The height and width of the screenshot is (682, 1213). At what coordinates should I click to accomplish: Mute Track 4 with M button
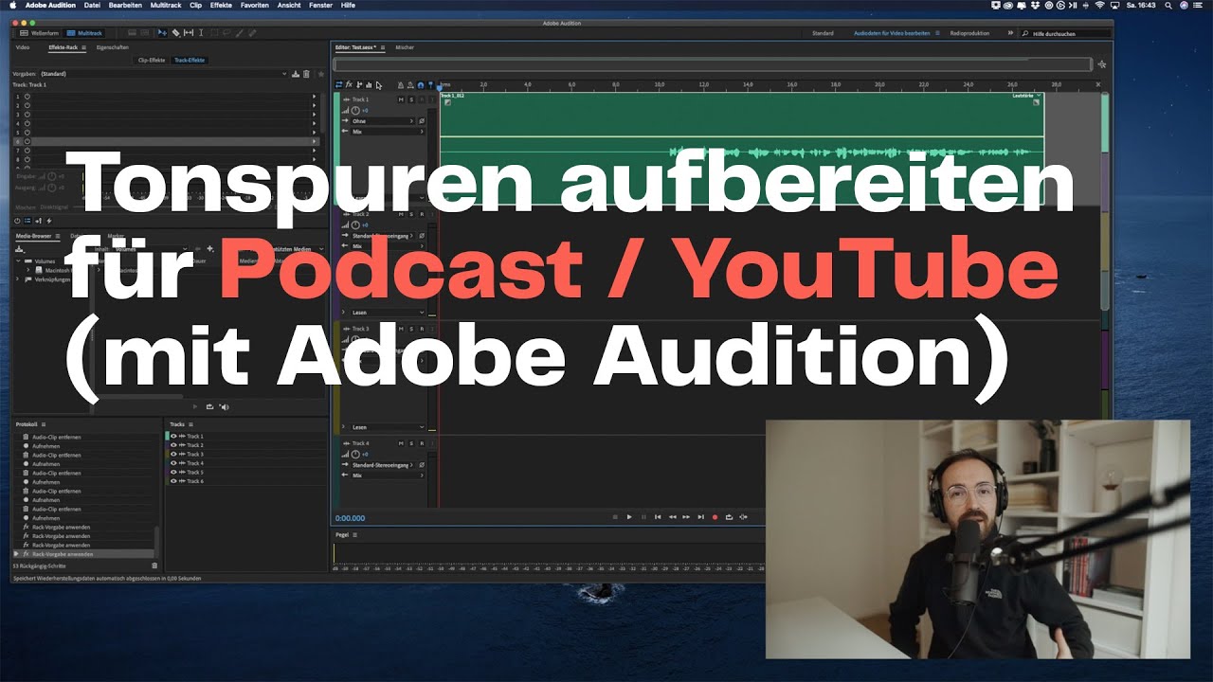401,443
